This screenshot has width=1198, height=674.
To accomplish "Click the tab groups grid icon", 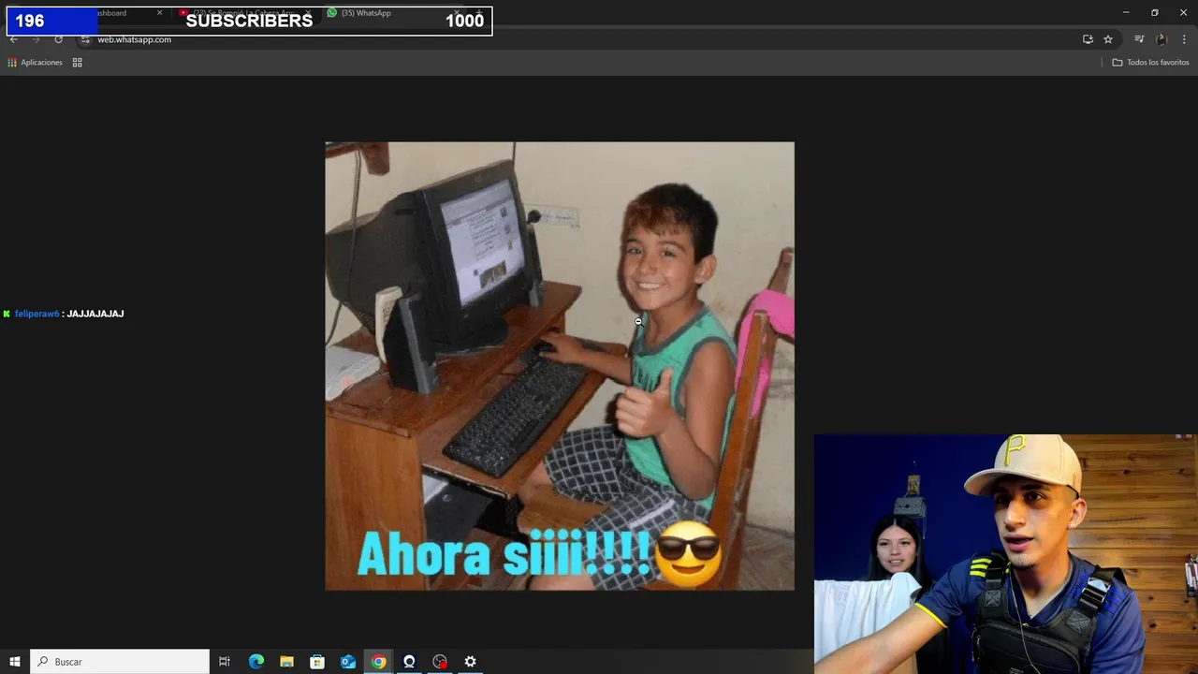I will coord(78,63).
